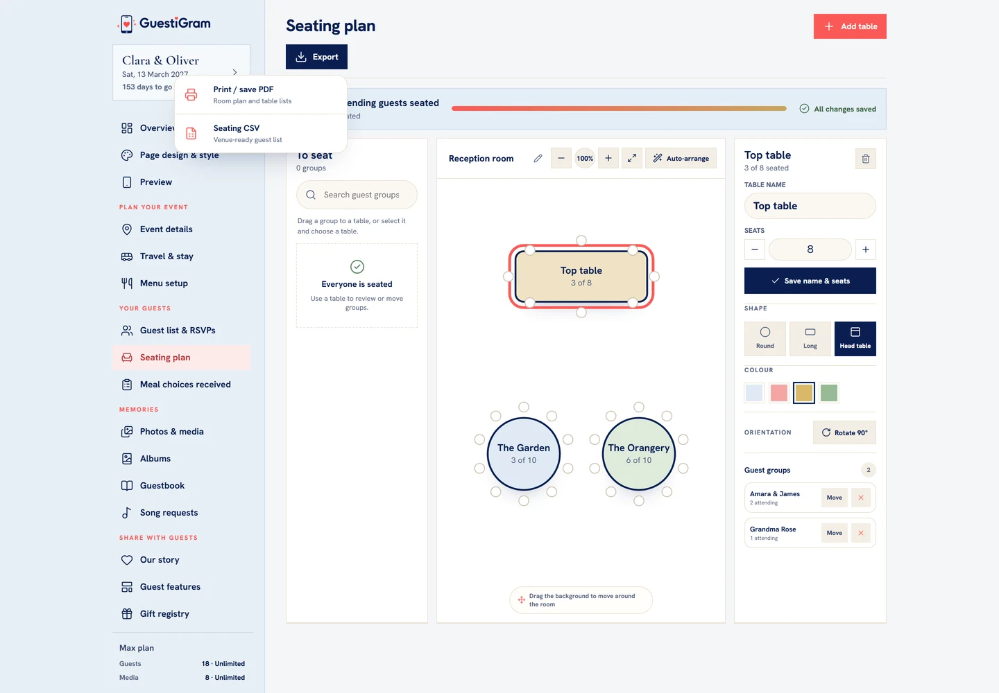Select the Long table shape
This screenshot has width=999, height=693.
pyautogui.click(x=810, y=339)
